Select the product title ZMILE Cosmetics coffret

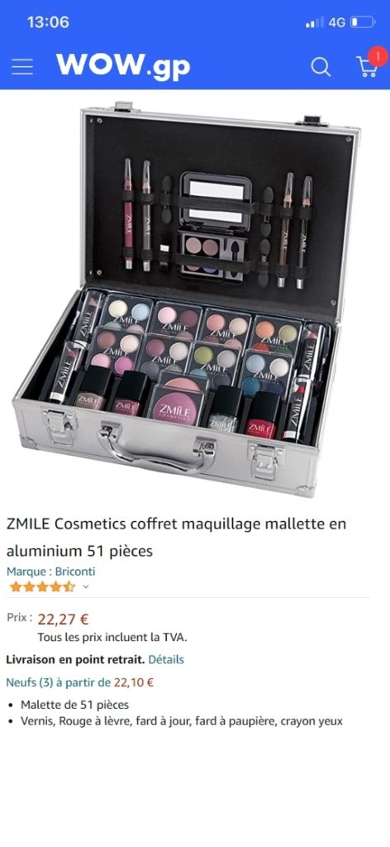point(176,538)
